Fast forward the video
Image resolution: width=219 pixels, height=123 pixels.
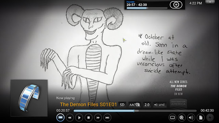click(98, 118)
